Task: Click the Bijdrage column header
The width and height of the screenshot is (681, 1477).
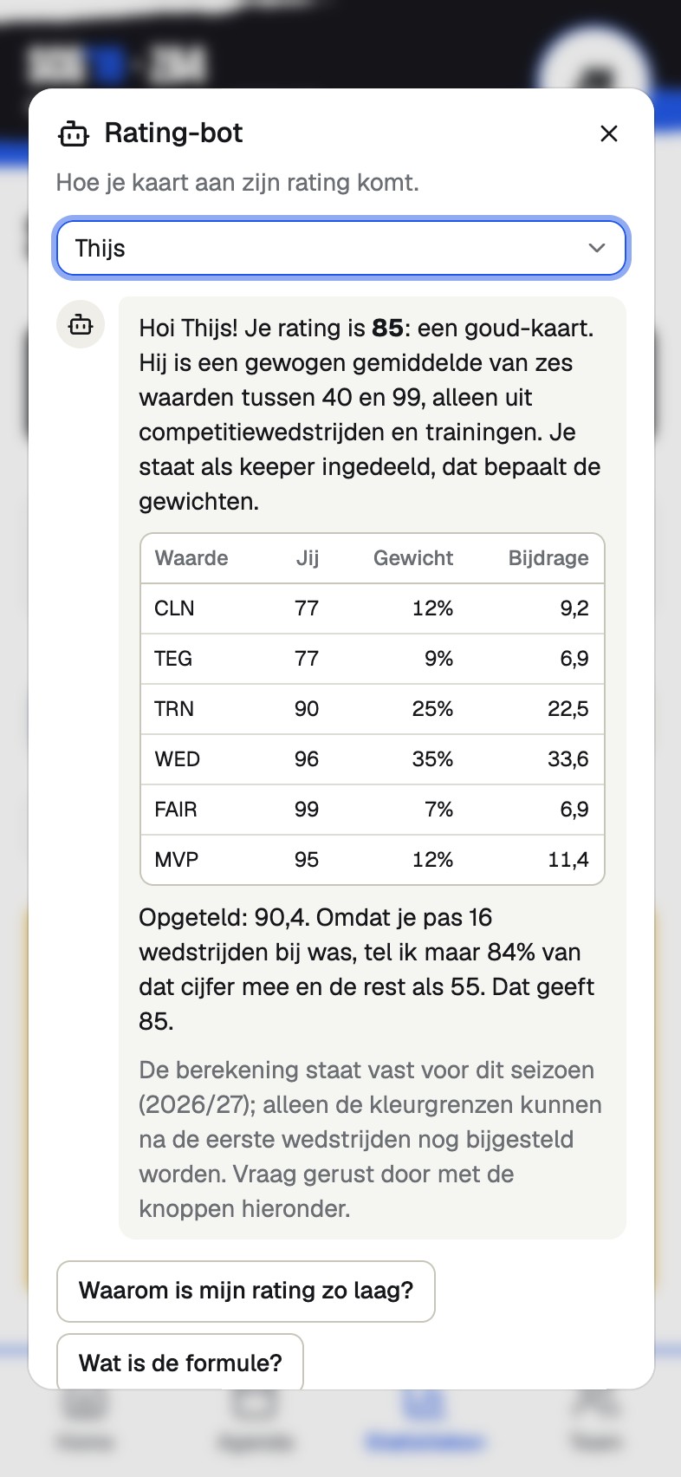Action: click(x=548, y=558)
